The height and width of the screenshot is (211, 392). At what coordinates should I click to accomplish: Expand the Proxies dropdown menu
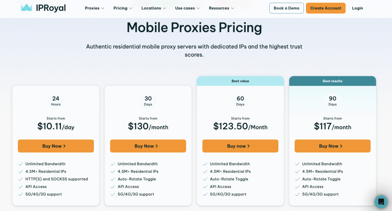tap(94, 8)
